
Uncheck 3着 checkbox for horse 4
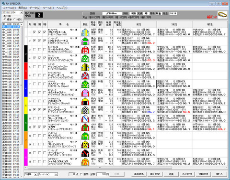tap(45, 58)
